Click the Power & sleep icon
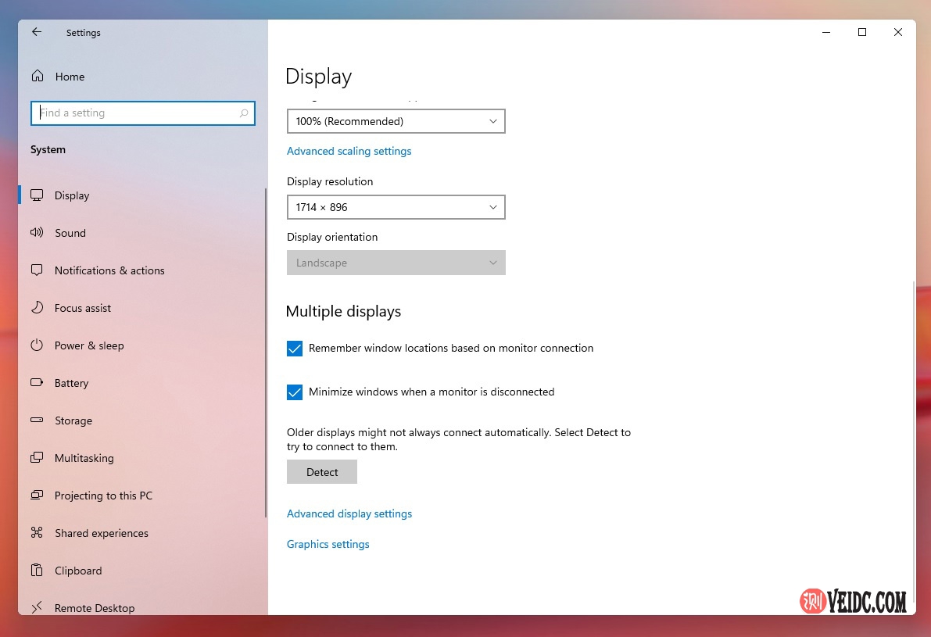The height and width of the screenshot is (637, 931). [37, 345]
